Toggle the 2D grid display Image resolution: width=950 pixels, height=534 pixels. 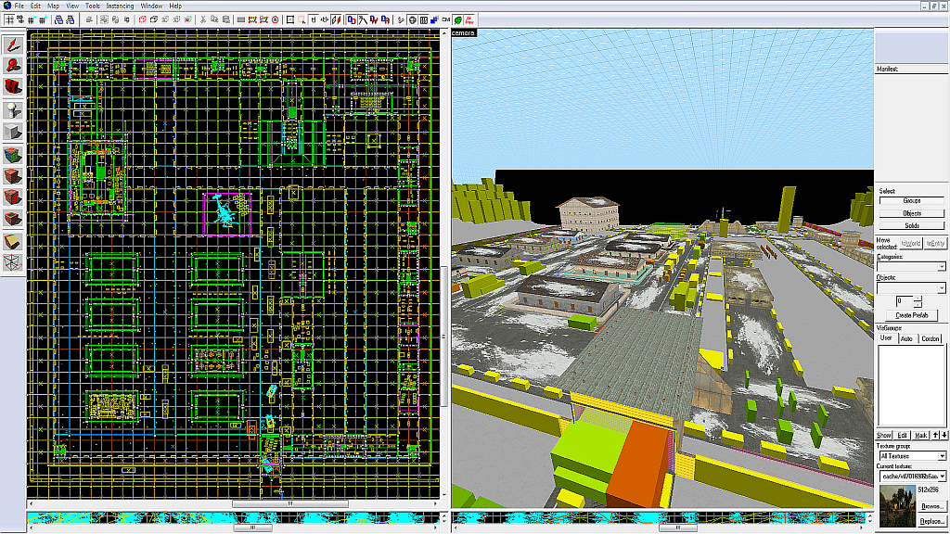(9, 20)
